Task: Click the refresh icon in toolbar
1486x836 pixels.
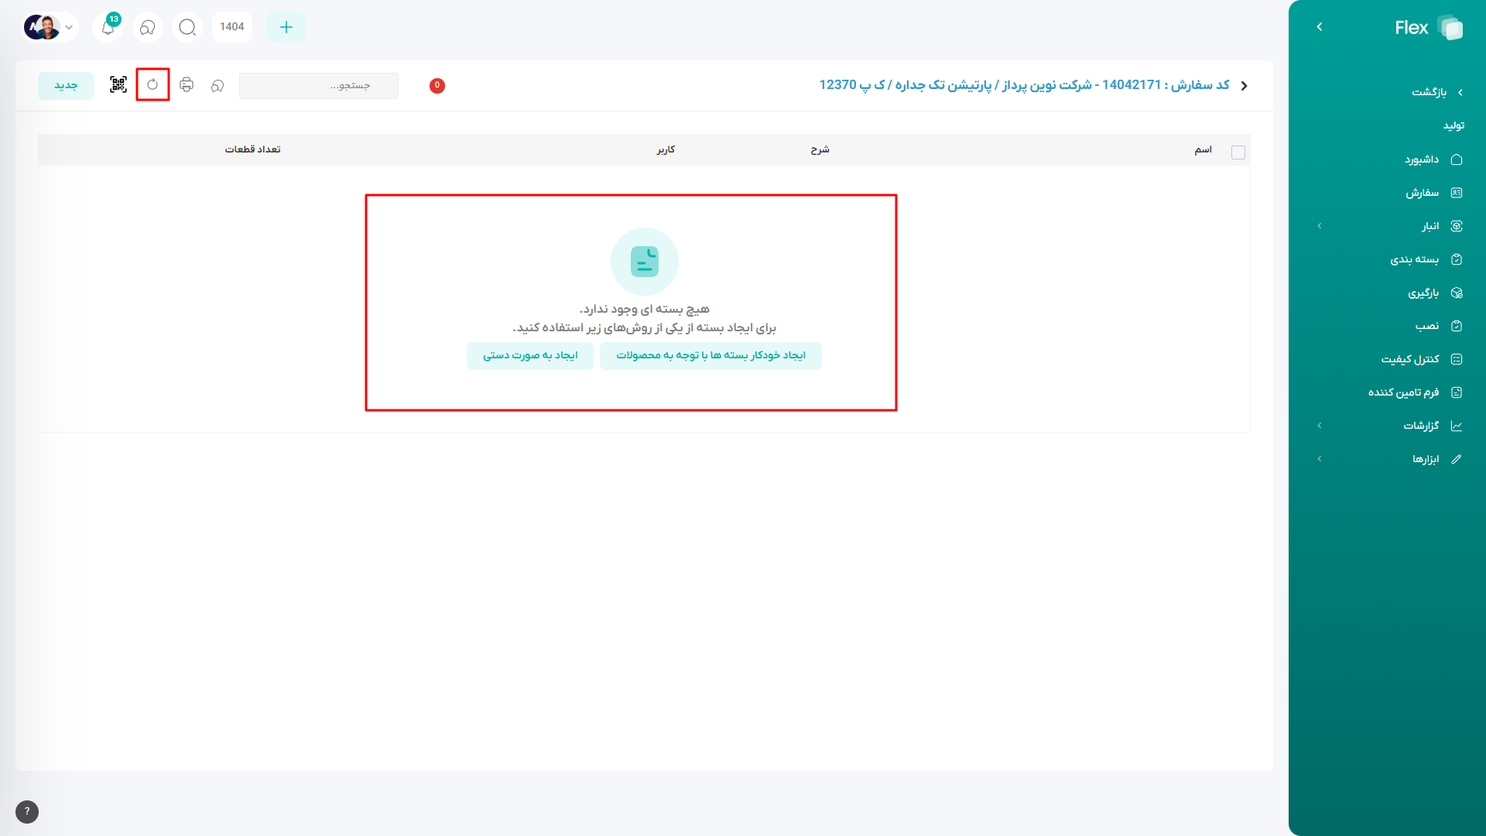Action: click(152, 85)
